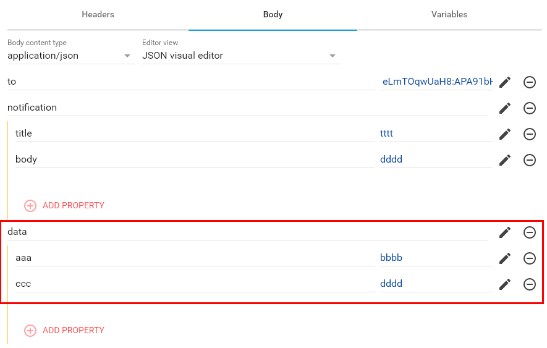Remove the 'aaa' property

530,258
